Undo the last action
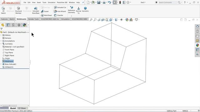200x112 pixels. 109,2
